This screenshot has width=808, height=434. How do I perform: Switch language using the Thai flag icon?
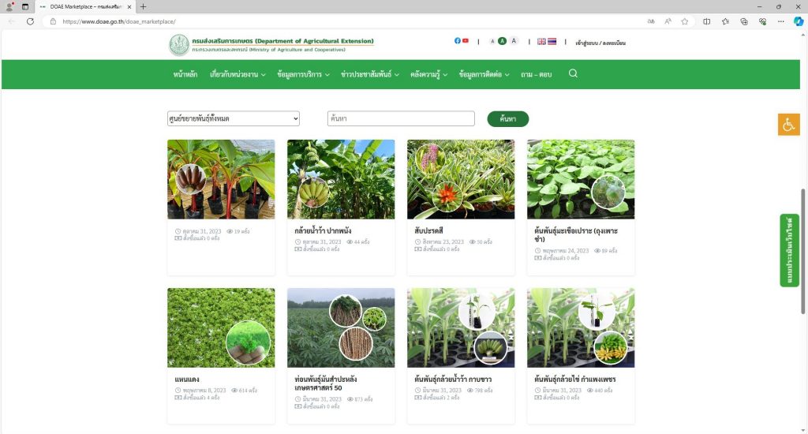[552, 41]
